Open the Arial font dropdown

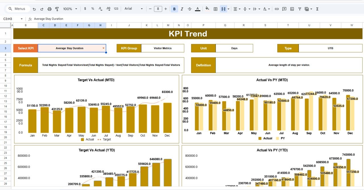click(x=134, y=9)
